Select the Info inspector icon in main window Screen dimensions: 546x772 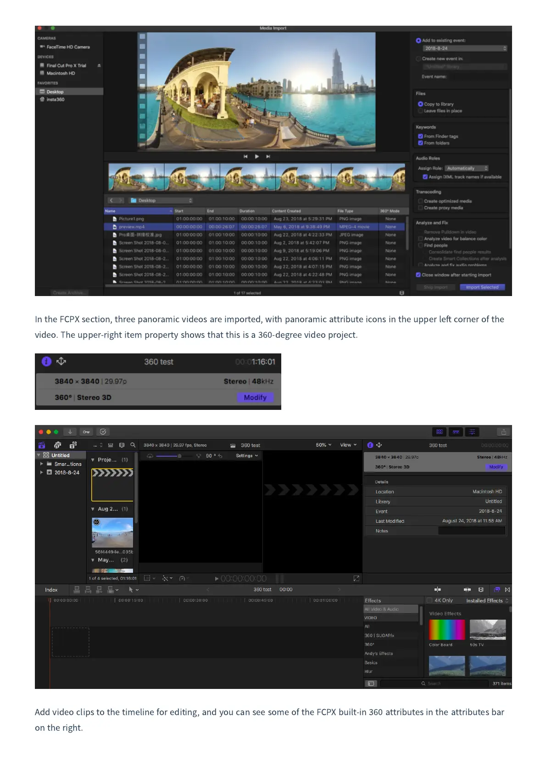coord(370,445)
